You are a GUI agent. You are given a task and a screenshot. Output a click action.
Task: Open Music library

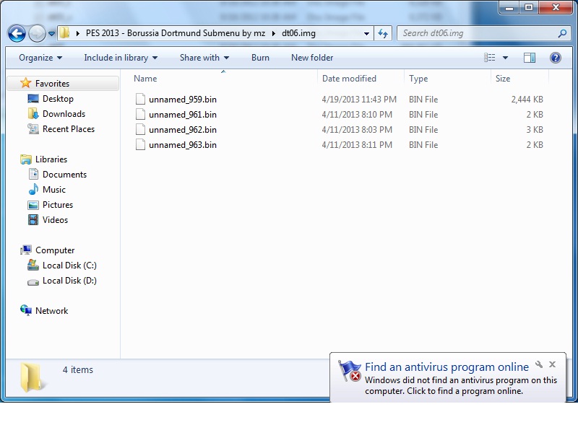pos(53,189)
